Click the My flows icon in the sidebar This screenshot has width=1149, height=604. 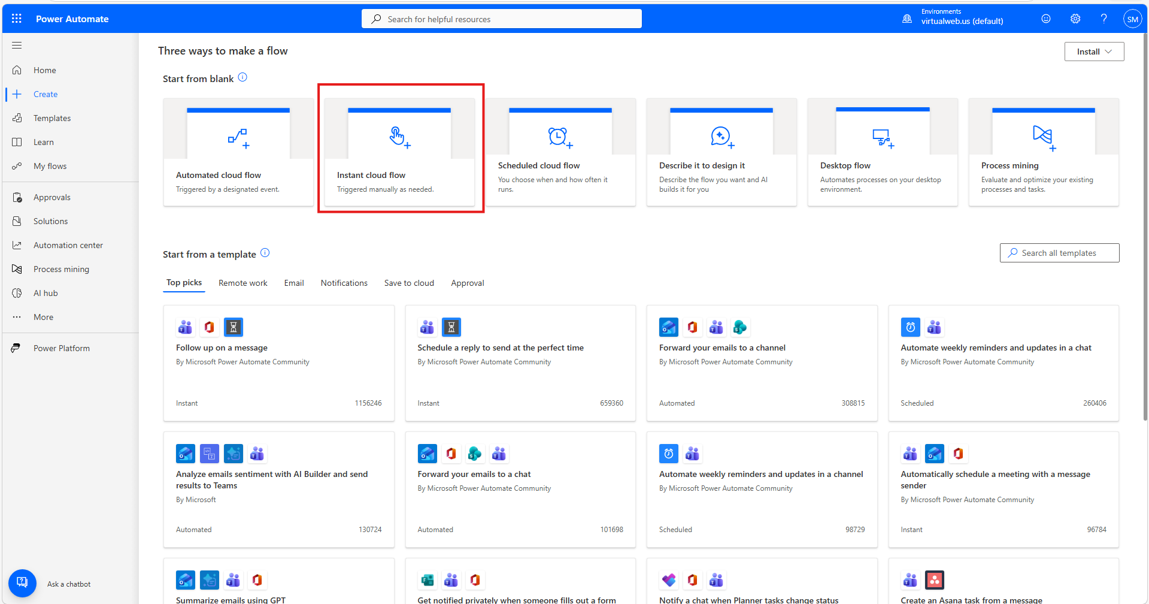pyautogui.click(x=17, y=166)
